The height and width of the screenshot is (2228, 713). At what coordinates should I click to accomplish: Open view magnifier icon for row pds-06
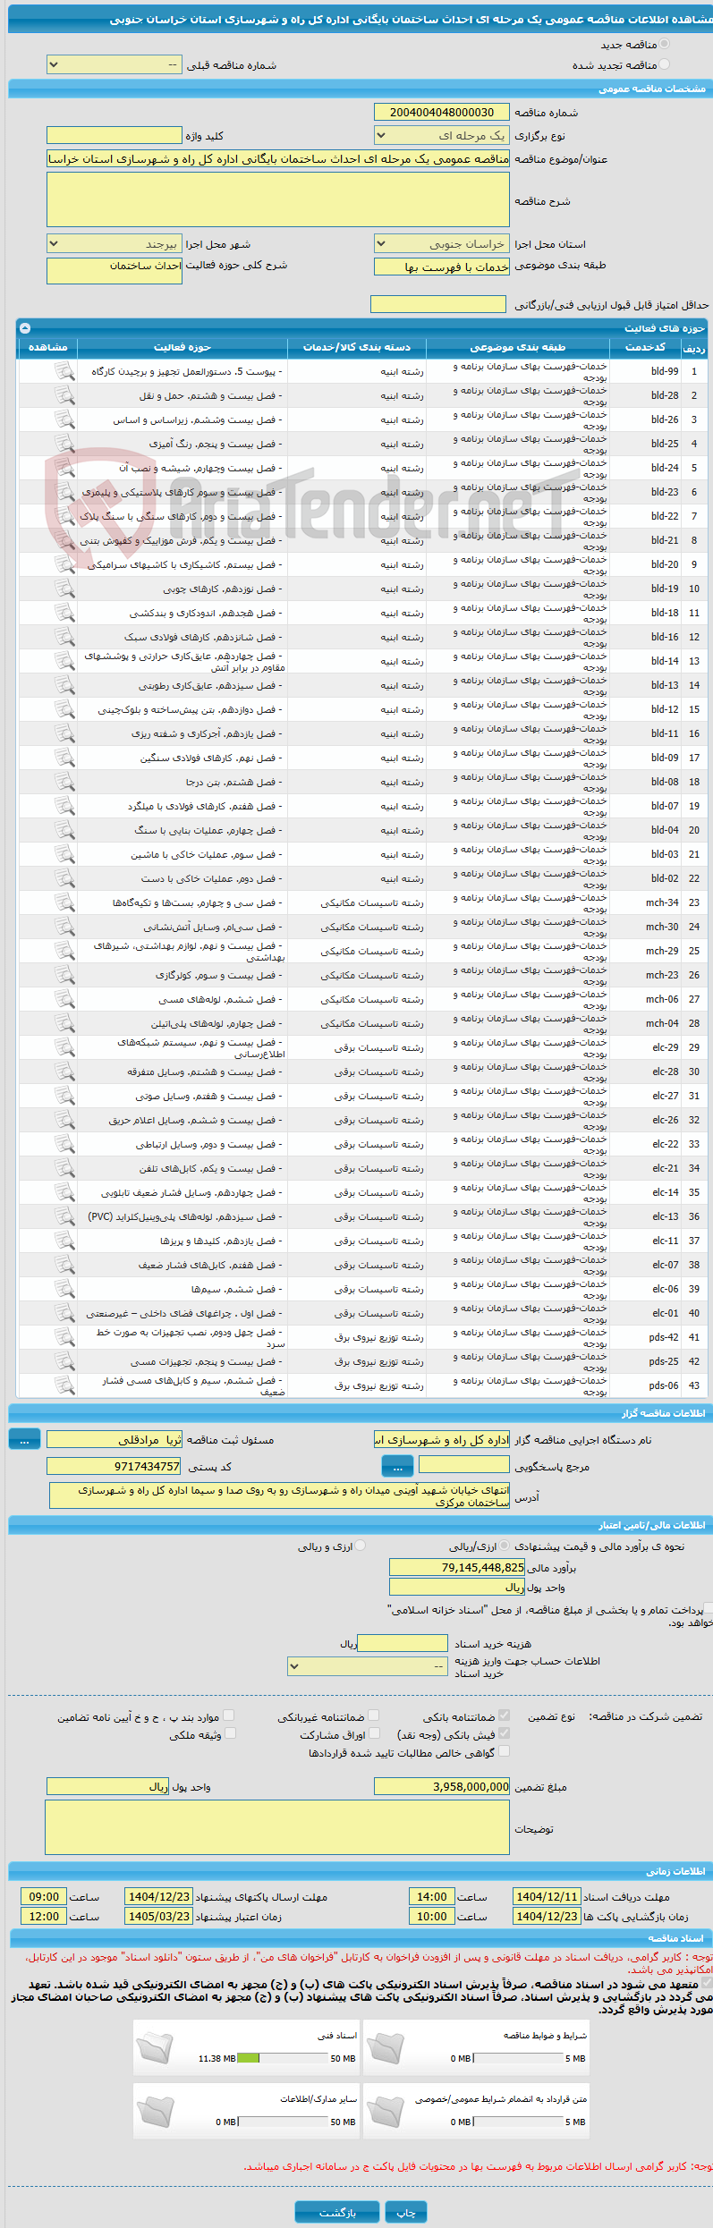[x=64, y=1385]
